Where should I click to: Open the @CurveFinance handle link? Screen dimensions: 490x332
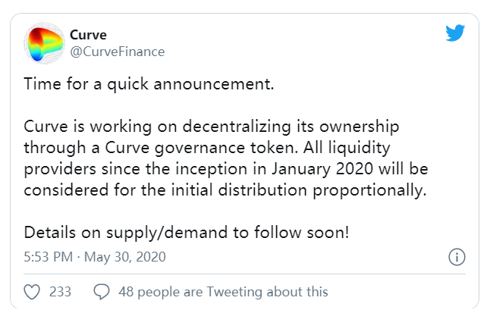tap(117, 52)
